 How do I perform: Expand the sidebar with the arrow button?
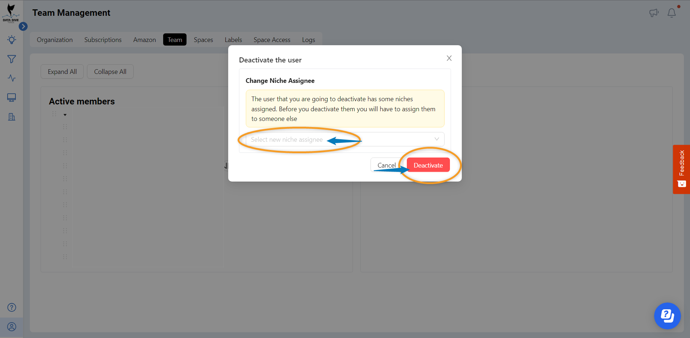coord(23,26)
